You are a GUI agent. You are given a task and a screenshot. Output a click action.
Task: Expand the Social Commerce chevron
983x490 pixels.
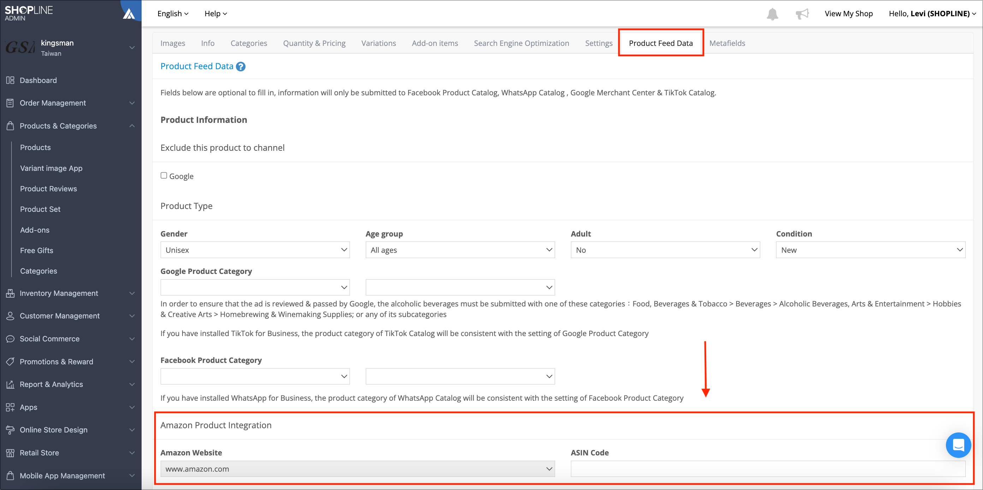(x=132, y=339)
